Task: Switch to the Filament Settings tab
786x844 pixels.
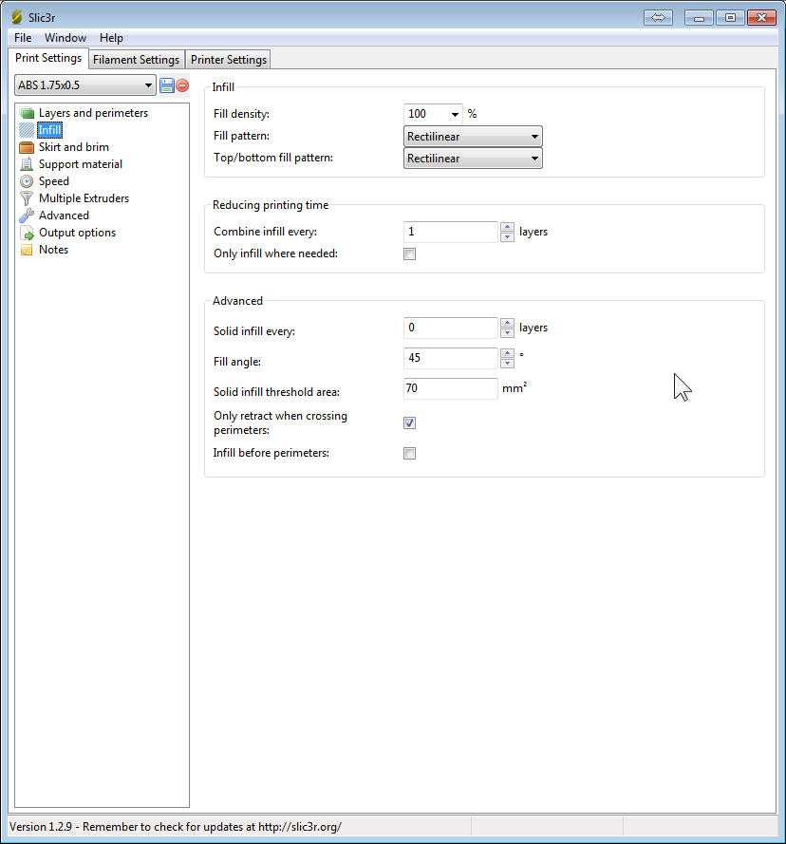Action: tap(136, 60)
